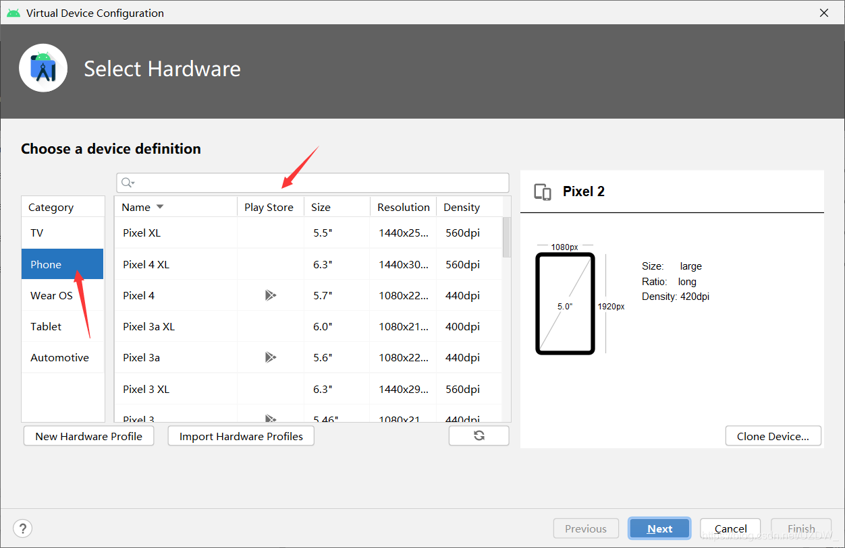The width and height of the screenshot is (845, 548).
Task: Click the device table vertical scrollbar thumb
Action: (x=507, y=237)
